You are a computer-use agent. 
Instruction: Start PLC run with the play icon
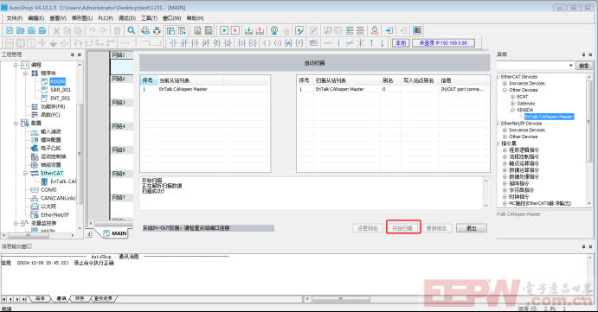click(224, 30)
